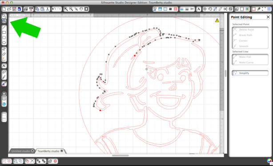273x166 pixels.
Task: Close the Untitled.studio tab
Action: (x=32, y=151)
